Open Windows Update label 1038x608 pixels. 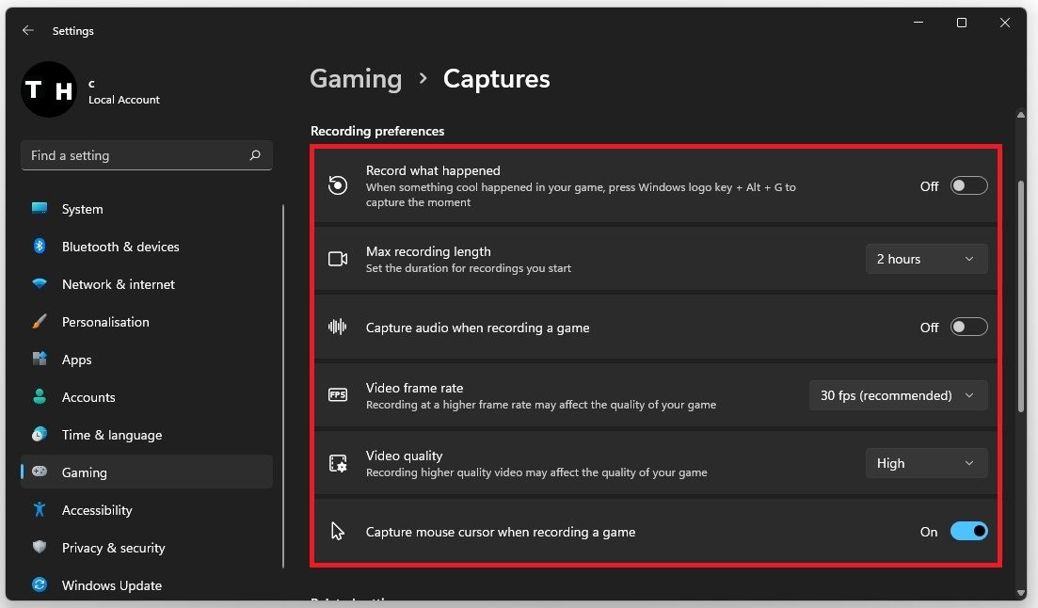tap(112, 585)
